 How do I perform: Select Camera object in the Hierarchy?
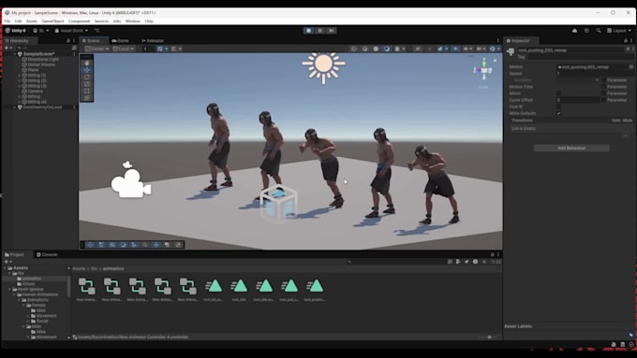pos(36,92)
